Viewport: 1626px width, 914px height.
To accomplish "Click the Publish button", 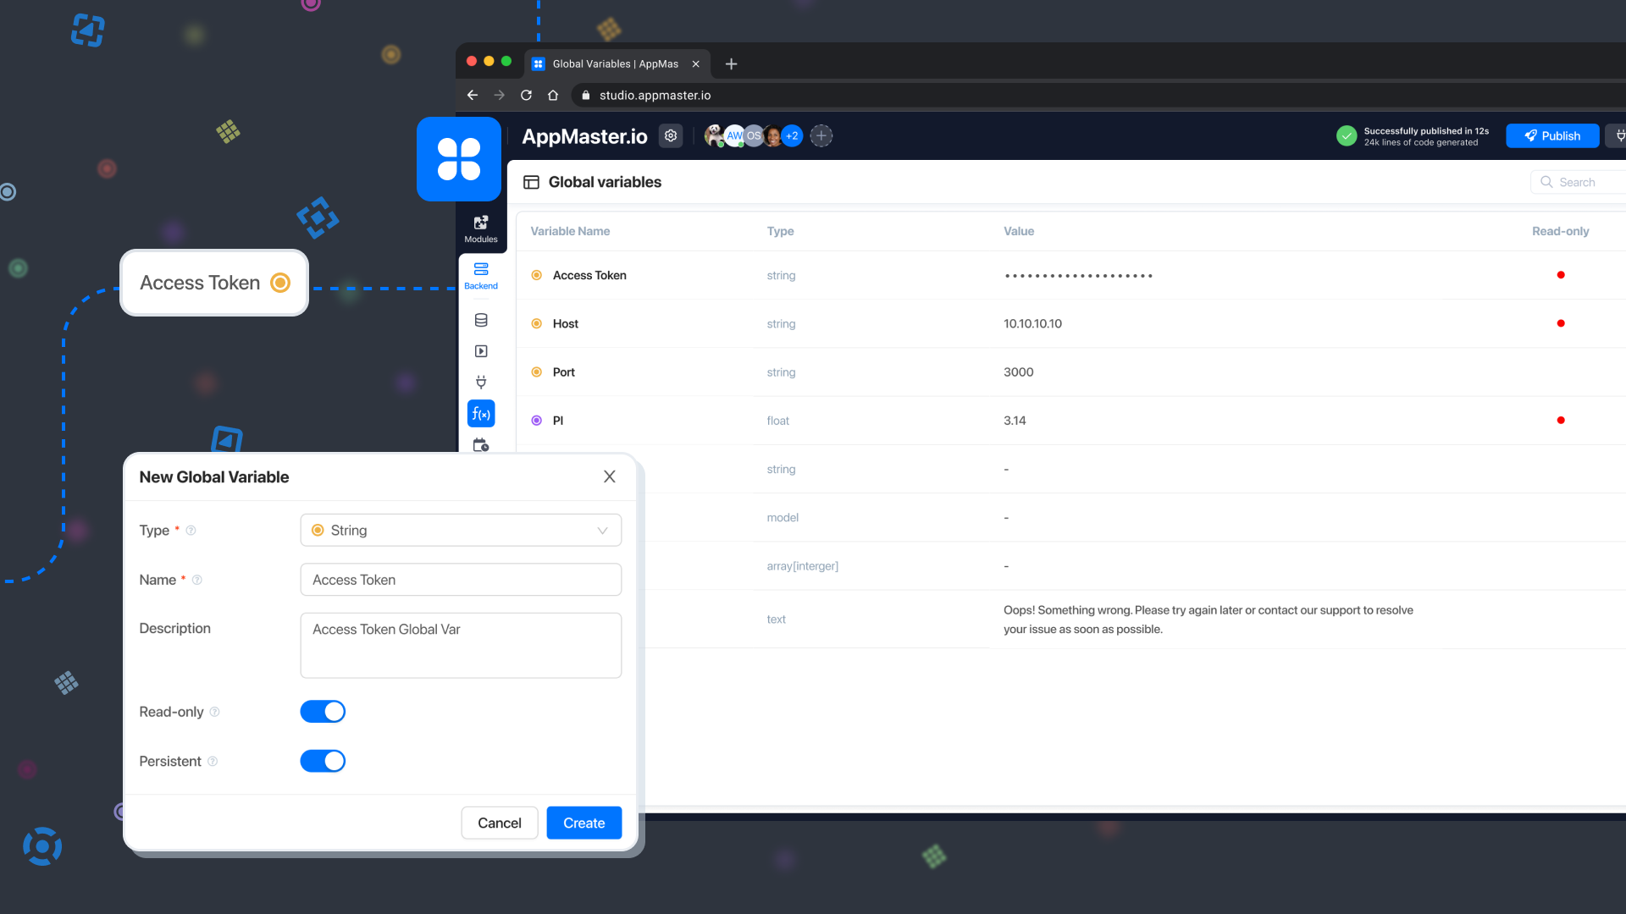I will click(1551, 135).
